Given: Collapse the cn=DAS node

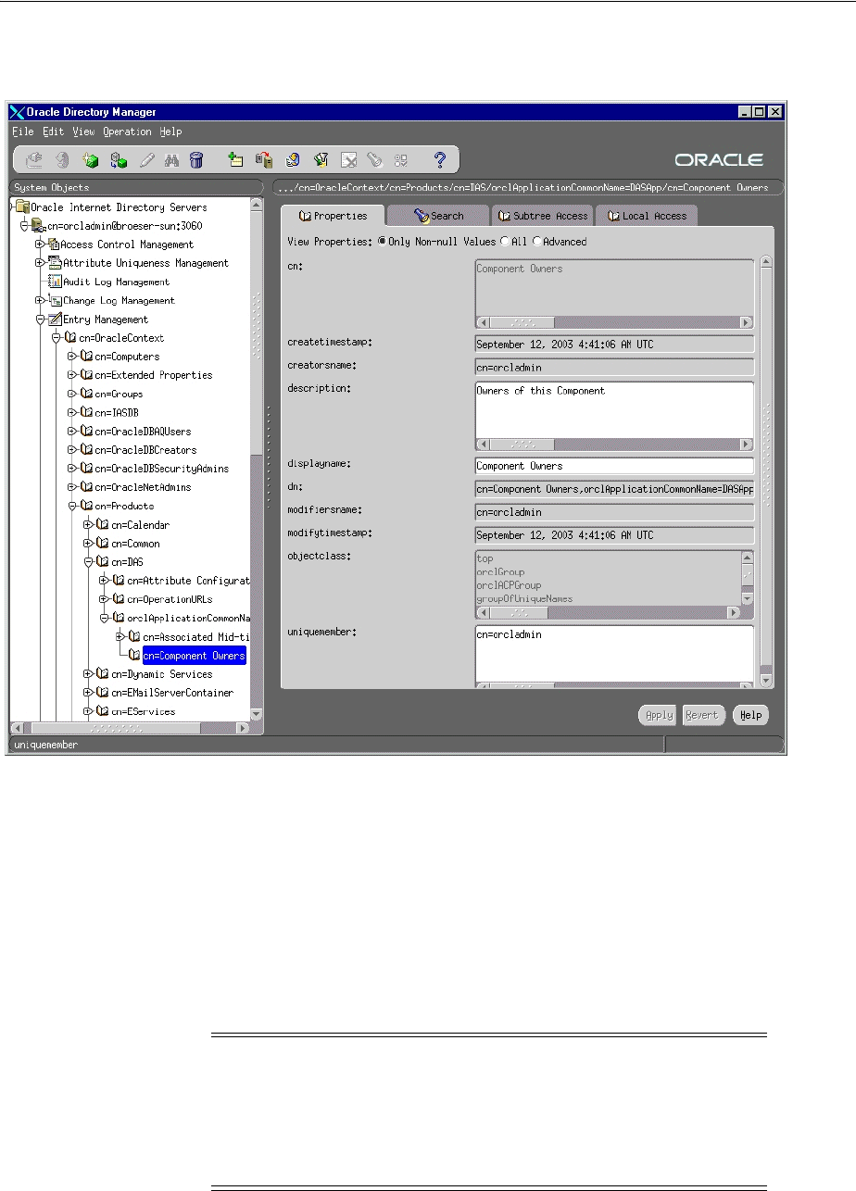Looking at the screenshot, I should (x=88, y=562).
